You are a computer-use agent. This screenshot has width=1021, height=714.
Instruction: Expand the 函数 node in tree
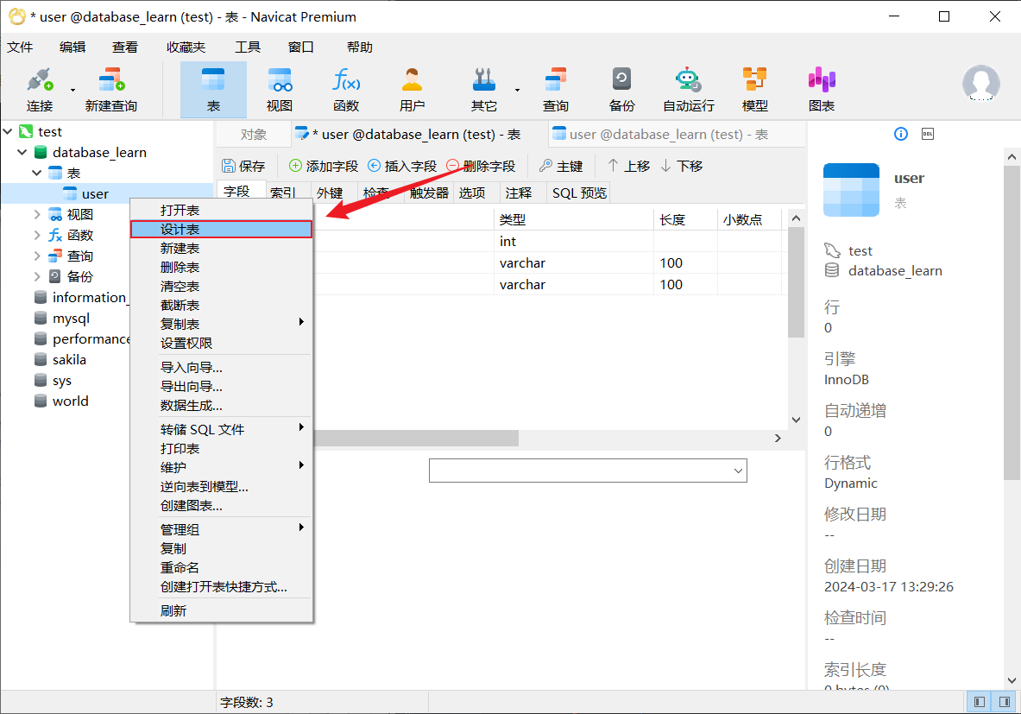coord(37,236)
